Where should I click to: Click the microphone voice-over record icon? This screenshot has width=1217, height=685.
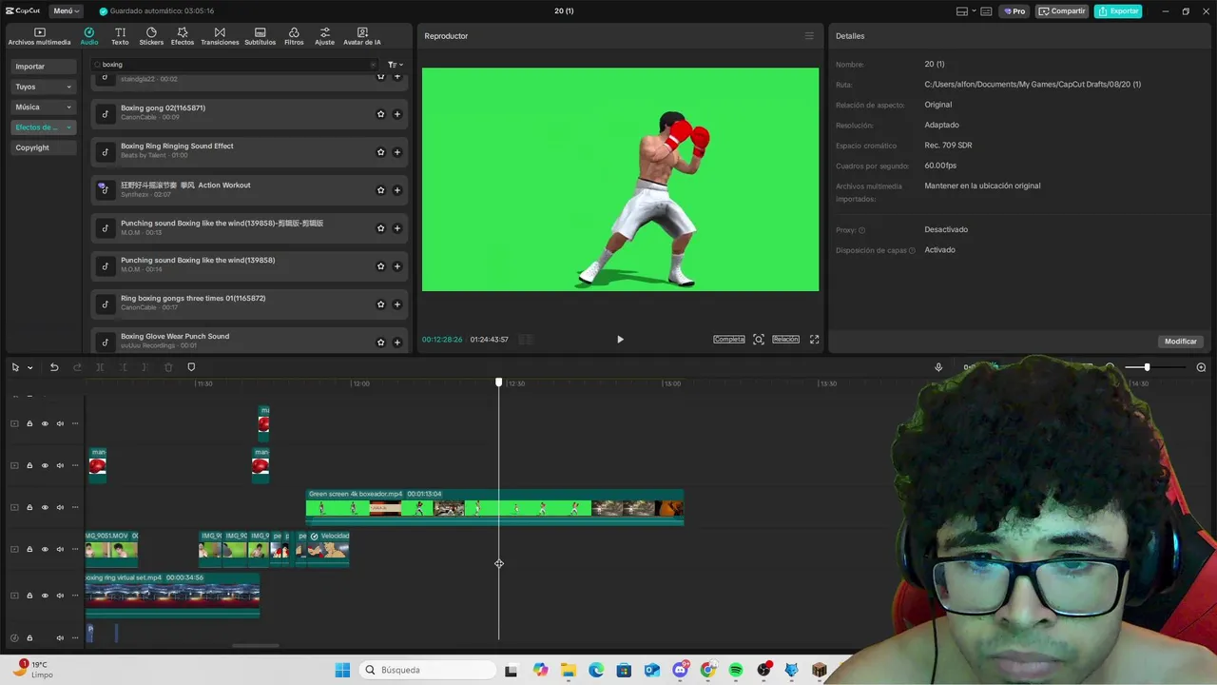click(938, 367)
